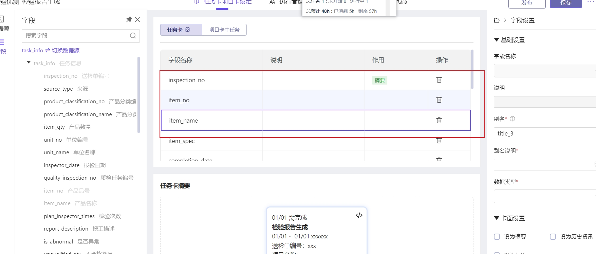Screen dimensions: 596x254
Task: Edit the 别名 field containing title_3
Action: pyautogui.click(x=545, y=133)
